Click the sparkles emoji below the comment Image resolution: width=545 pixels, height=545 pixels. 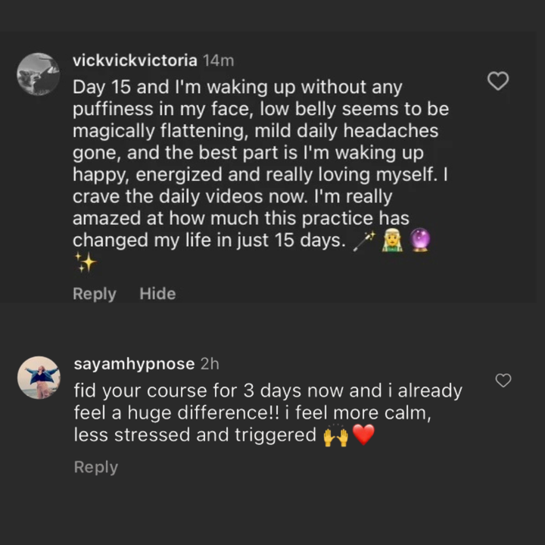click(x=85, y=262)
